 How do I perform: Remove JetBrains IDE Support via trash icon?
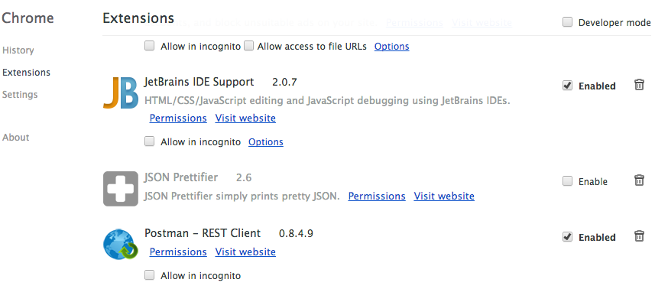[x=639, y=85]
